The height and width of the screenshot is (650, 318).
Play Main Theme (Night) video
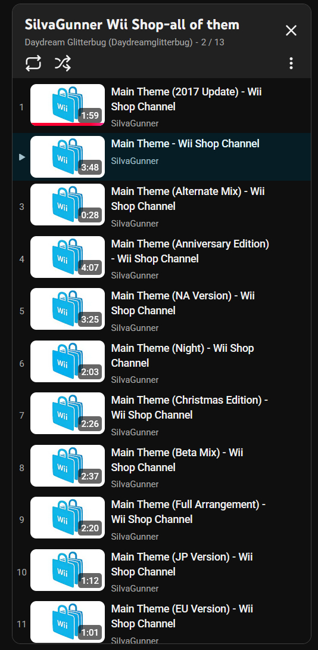pyautogui.click(x=183, y=355)
